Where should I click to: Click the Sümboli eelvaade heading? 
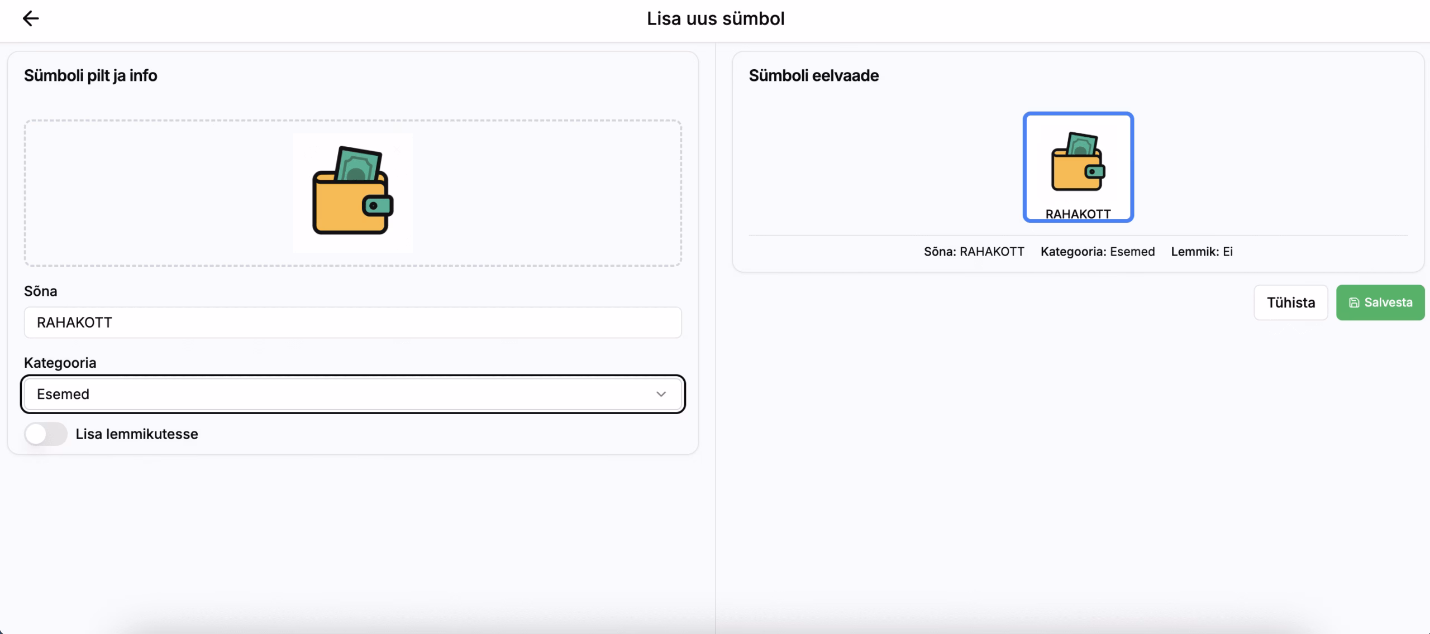tap(813, 75)
